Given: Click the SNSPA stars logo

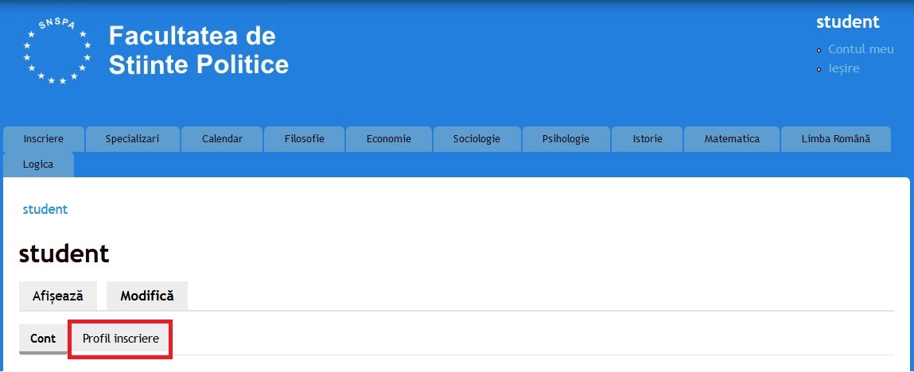Looking at the screenshot, I should point(57,51).
